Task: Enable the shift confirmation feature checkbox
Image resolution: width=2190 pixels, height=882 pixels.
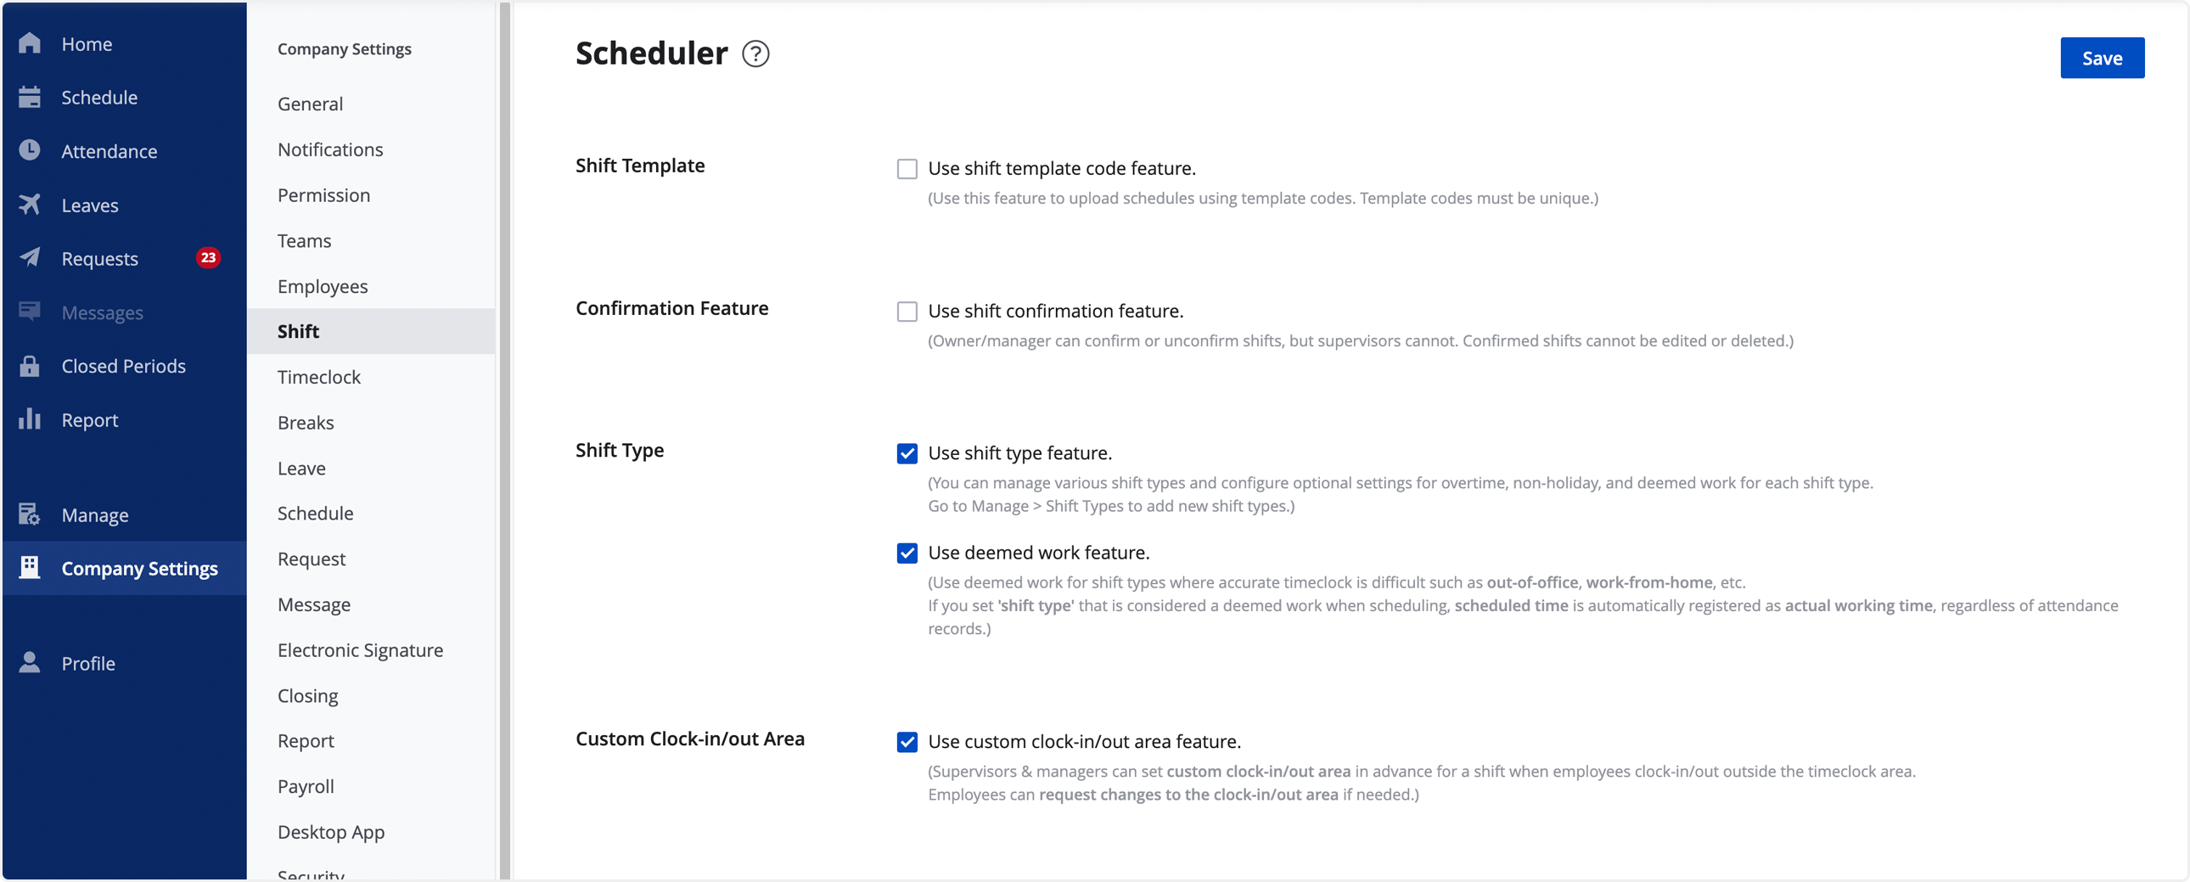Action: point(907,312)
